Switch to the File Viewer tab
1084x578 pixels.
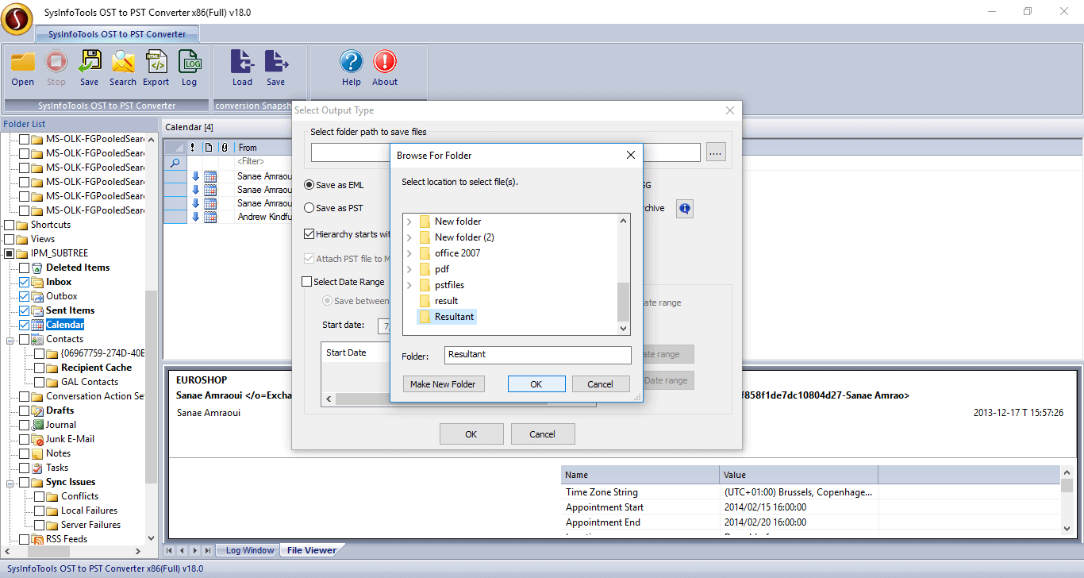tap(311, 550)
